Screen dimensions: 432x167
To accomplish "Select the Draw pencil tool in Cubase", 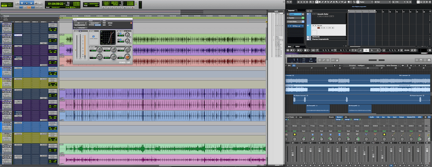I will pos(323,2).
